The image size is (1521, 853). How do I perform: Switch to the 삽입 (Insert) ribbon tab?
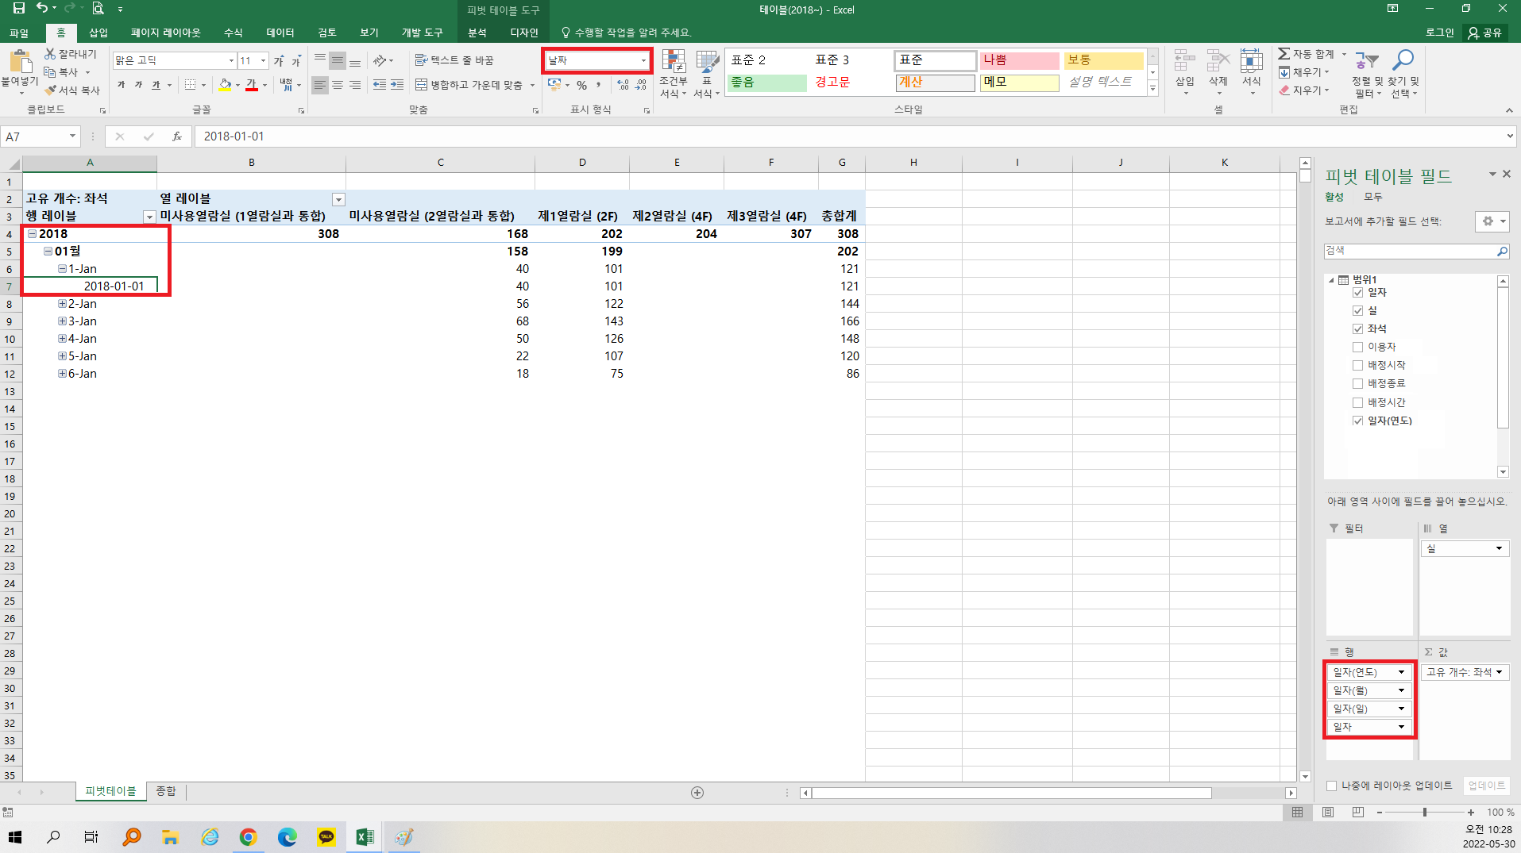(98, 33)
